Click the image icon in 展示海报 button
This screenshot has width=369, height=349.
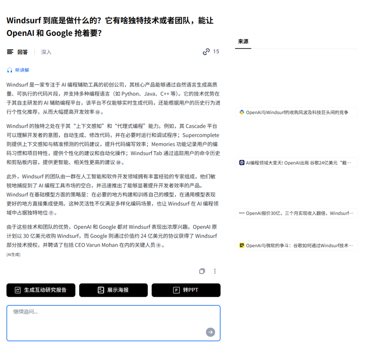(101, 290)
